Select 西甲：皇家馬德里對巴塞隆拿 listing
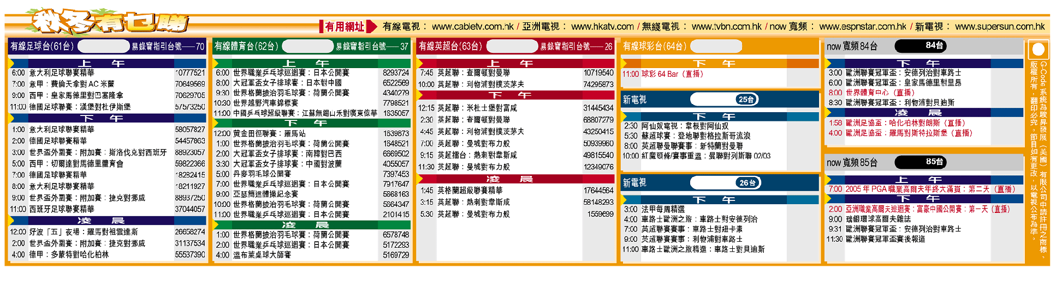 (76, 95)
